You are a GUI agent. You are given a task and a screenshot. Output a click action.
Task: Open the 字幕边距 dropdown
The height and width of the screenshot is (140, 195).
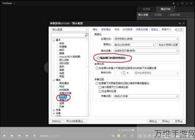click(146, 96)
